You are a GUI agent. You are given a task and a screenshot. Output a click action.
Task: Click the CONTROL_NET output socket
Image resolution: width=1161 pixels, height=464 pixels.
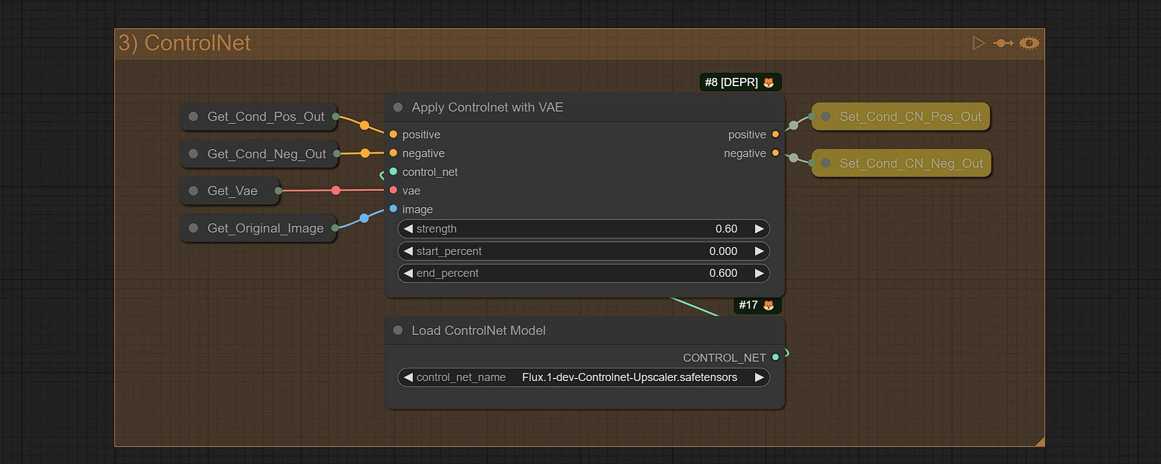[x=776, y=357]
